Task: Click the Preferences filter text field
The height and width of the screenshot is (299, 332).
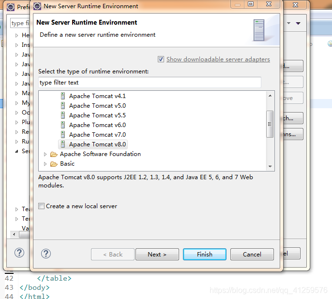Action: click(x=20, y=23)
